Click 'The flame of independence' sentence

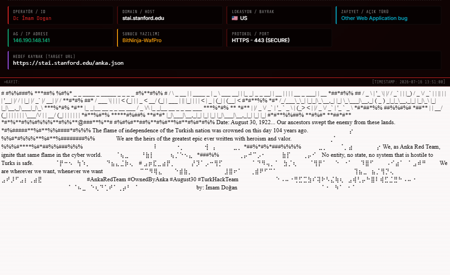(x=200, y=130)
